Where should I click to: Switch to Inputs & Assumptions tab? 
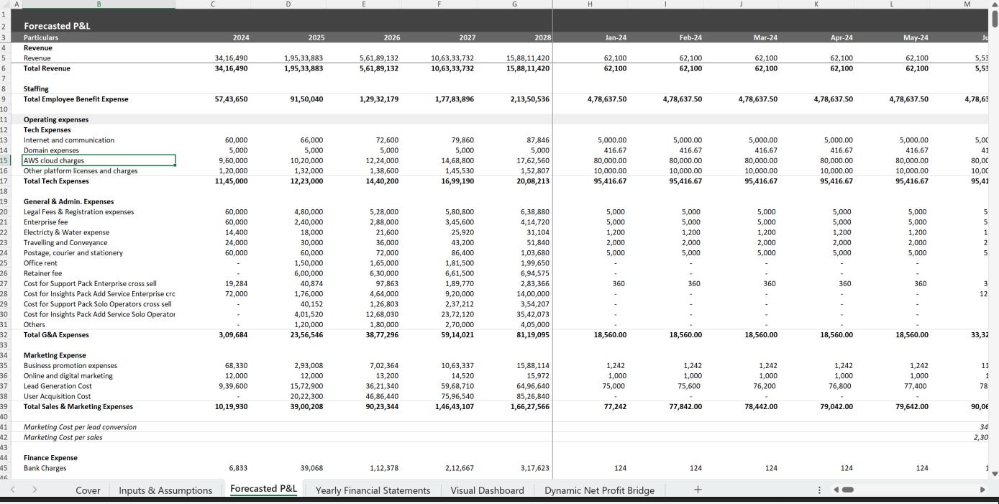165,490
